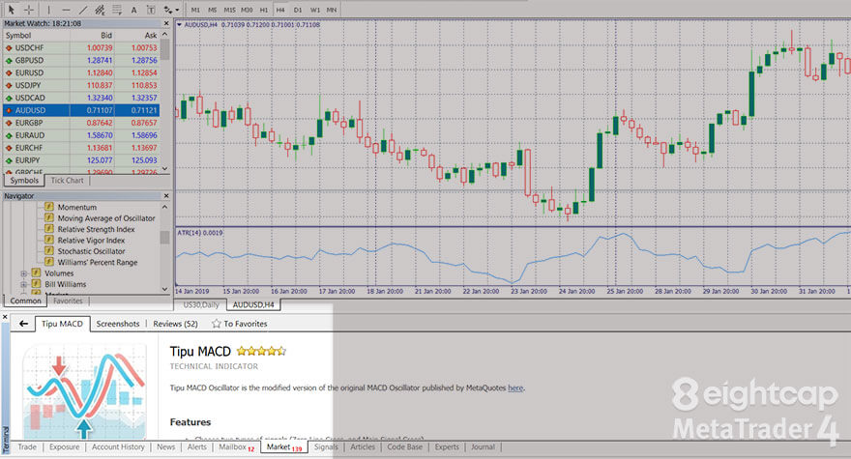Go back with the arrow button

pos(23,324)
